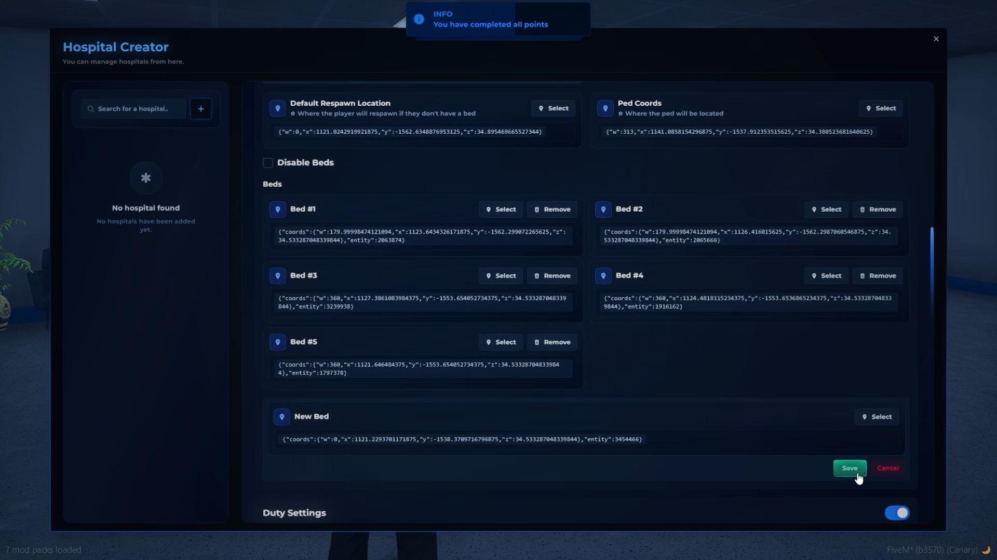
Task: Click the plus icon to add hospital
Action: click(x=200, y=109)
